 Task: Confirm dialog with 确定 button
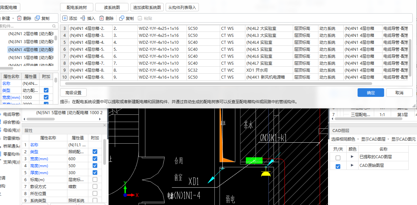(371, 93)
